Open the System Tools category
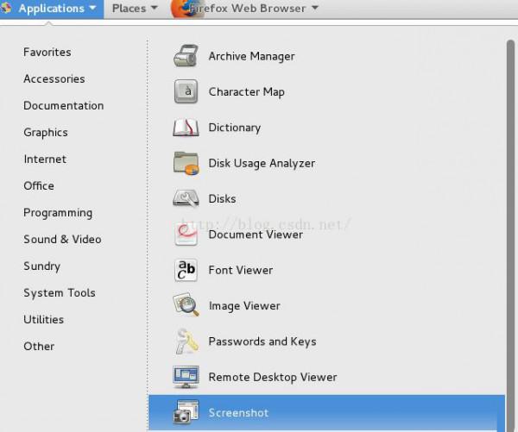This screenshot has height=432, width=518. click(x=60, y=293)
